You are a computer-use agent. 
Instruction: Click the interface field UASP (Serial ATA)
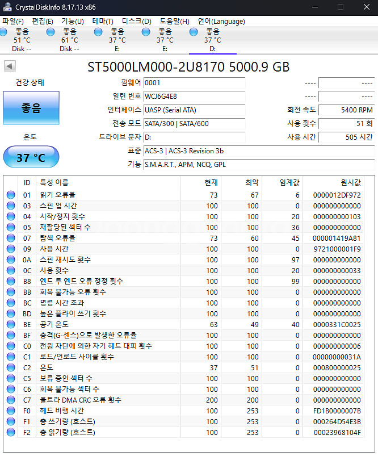coord(194,110)
